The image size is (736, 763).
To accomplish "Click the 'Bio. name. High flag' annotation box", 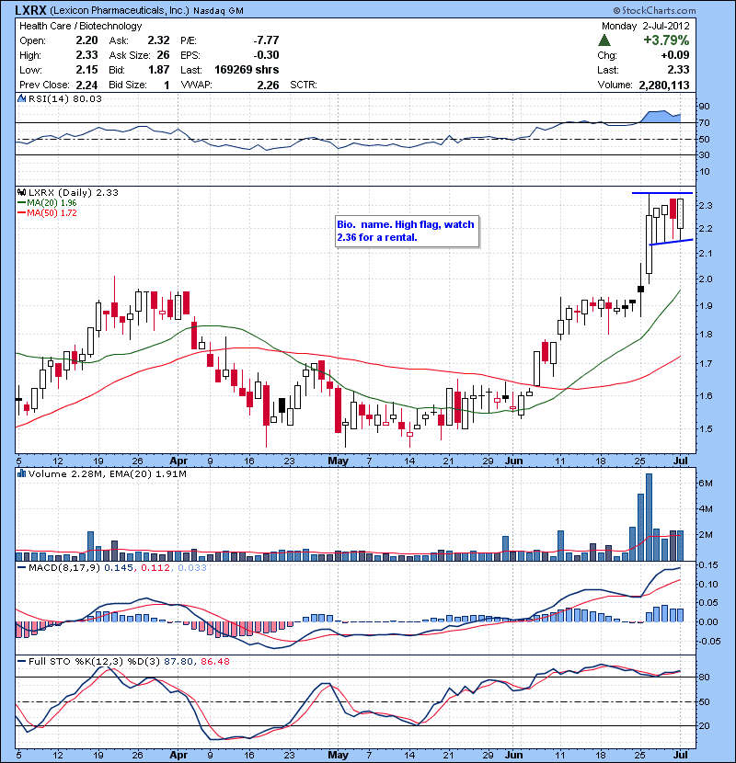I will click(407, 231).
